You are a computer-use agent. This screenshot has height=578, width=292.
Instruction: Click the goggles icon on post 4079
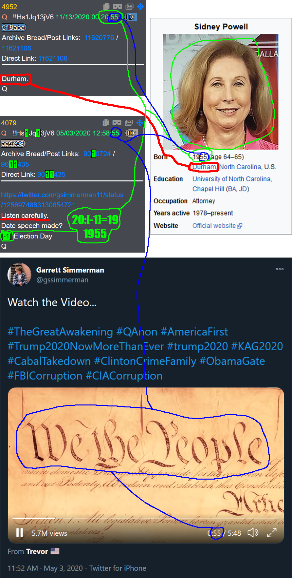[x=117, y=123]
